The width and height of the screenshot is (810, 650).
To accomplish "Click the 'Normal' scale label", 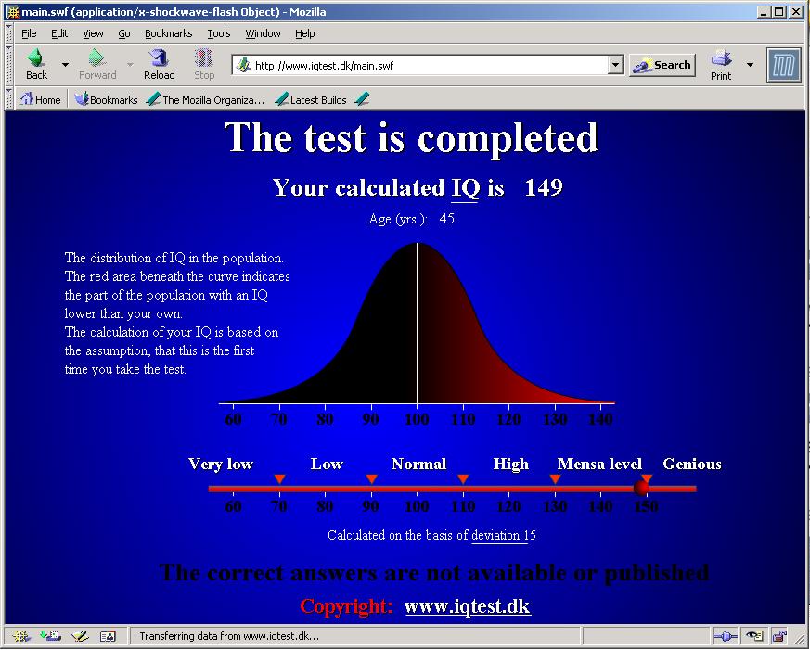I will pyautogui.click(x=419, y=465).
